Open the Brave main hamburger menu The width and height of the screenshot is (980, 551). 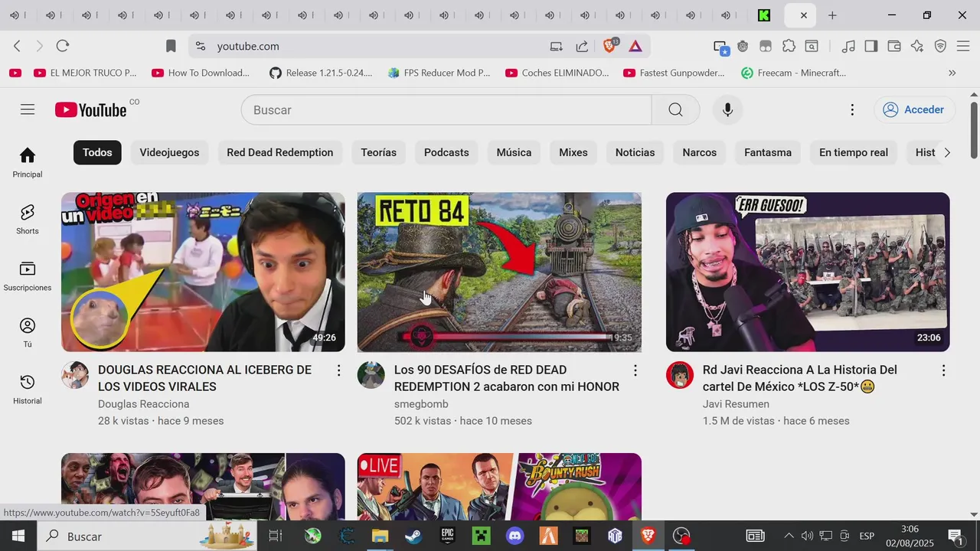[964, 46]
